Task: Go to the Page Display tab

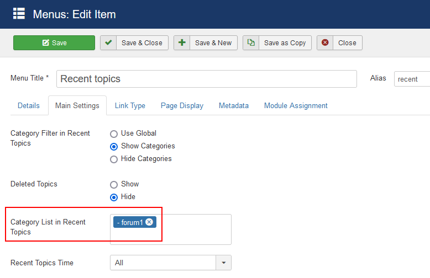Action: coord(182,105)
